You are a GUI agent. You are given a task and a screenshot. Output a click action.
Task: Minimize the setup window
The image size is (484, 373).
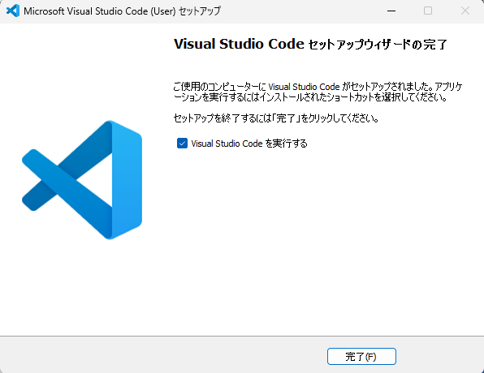point(391,11)
